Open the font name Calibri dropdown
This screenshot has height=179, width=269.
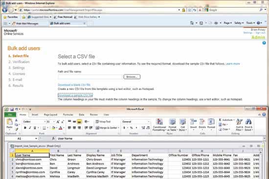click(45, 122)
